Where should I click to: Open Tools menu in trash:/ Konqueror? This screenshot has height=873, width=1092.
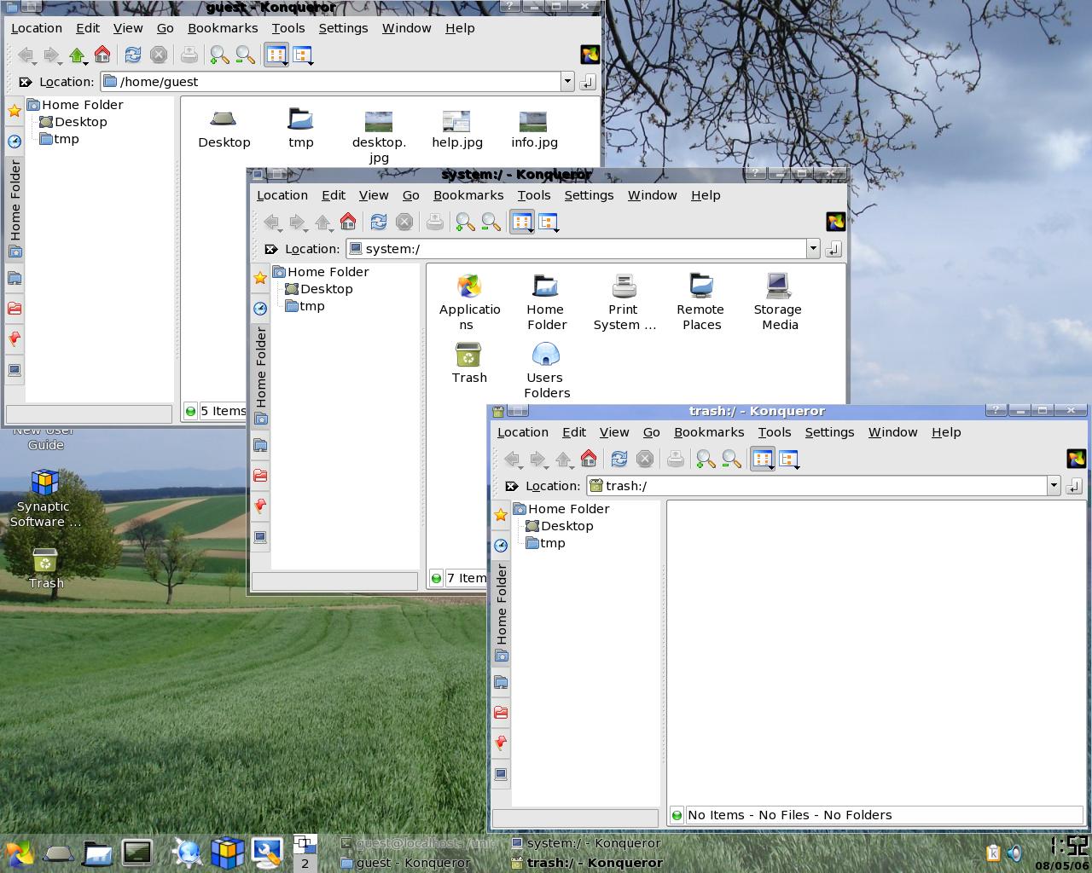(x=775, y=432)
